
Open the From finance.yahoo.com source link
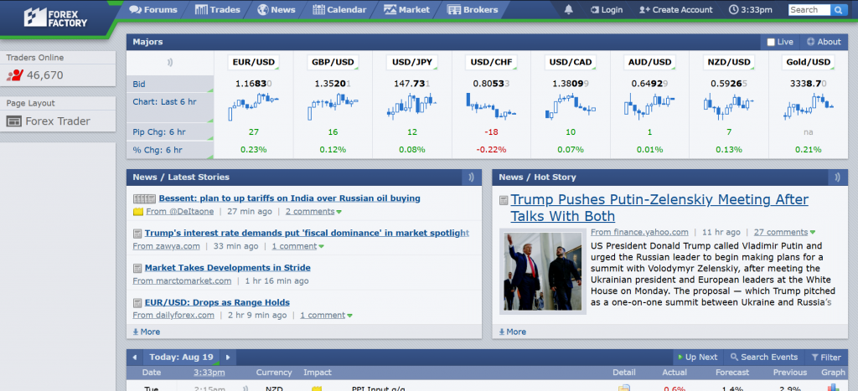pos(639,232)
